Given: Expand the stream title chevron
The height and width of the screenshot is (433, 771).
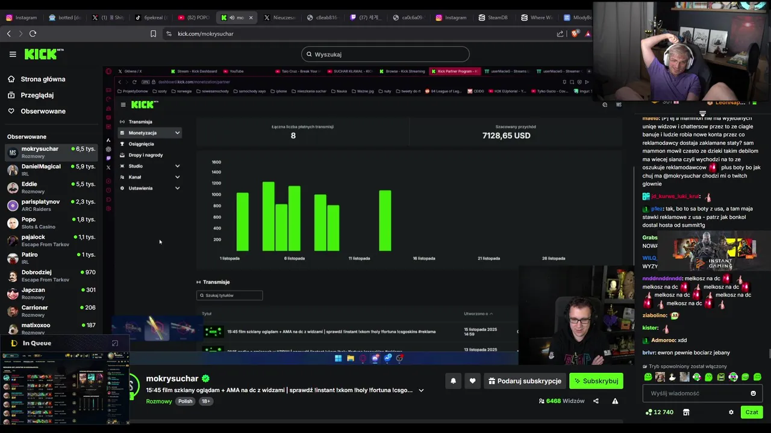Looking at the screenshot, I should click(x=421, y=390).
